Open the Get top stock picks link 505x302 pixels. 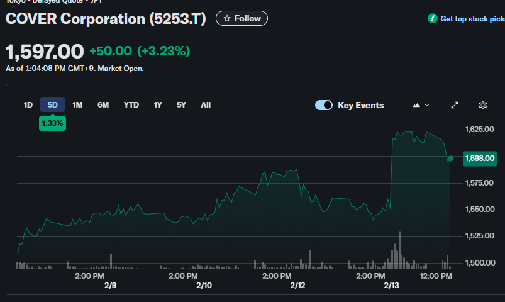click(x=472, y=19)
